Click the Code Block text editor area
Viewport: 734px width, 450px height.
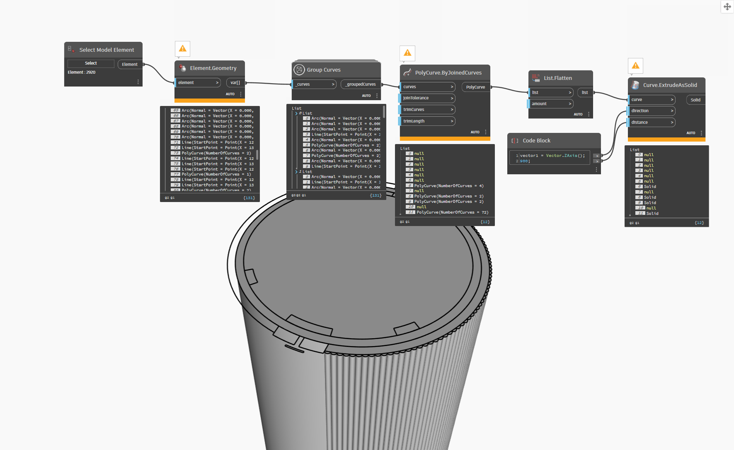tap(550, 158)
